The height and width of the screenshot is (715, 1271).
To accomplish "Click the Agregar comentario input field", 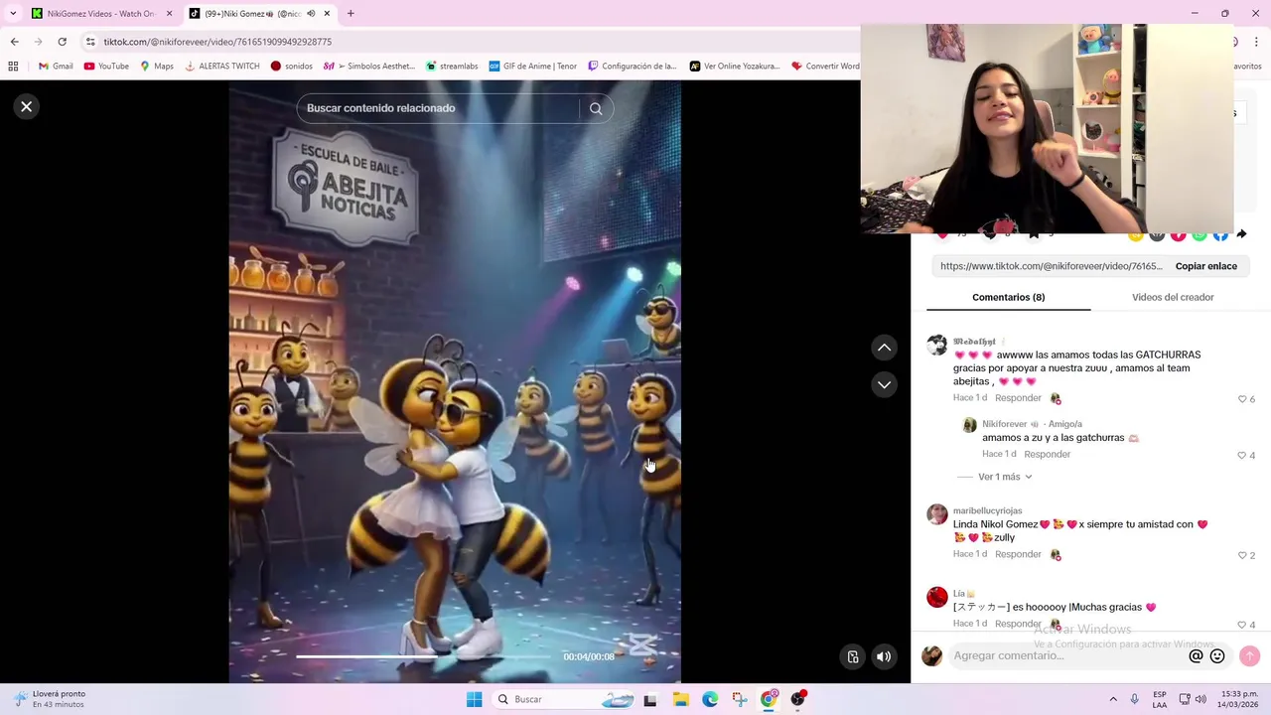I will (1067, 655).
